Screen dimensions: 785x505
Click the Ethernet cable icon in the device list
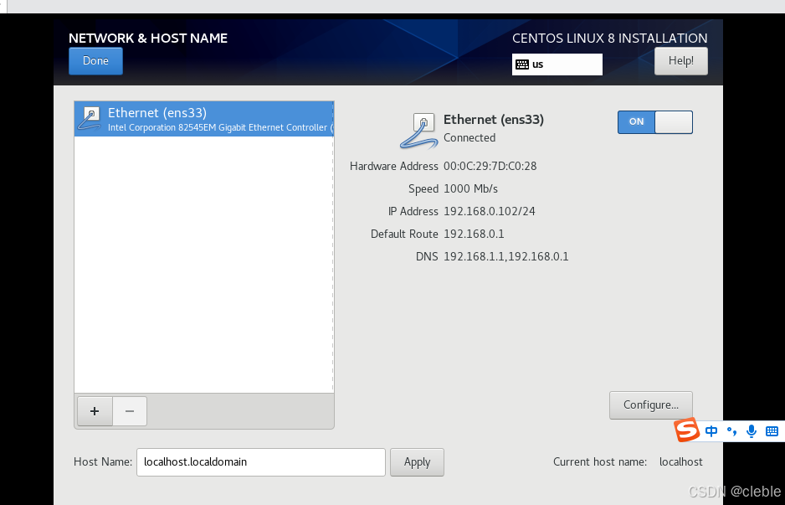[x=90, y=119]
